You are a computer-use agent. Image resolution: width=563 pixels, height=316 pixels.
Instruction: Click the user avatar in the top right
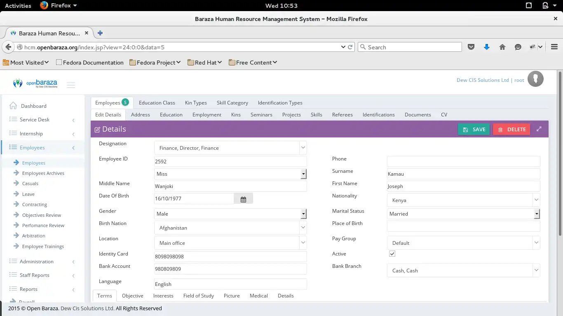(535, 79)
